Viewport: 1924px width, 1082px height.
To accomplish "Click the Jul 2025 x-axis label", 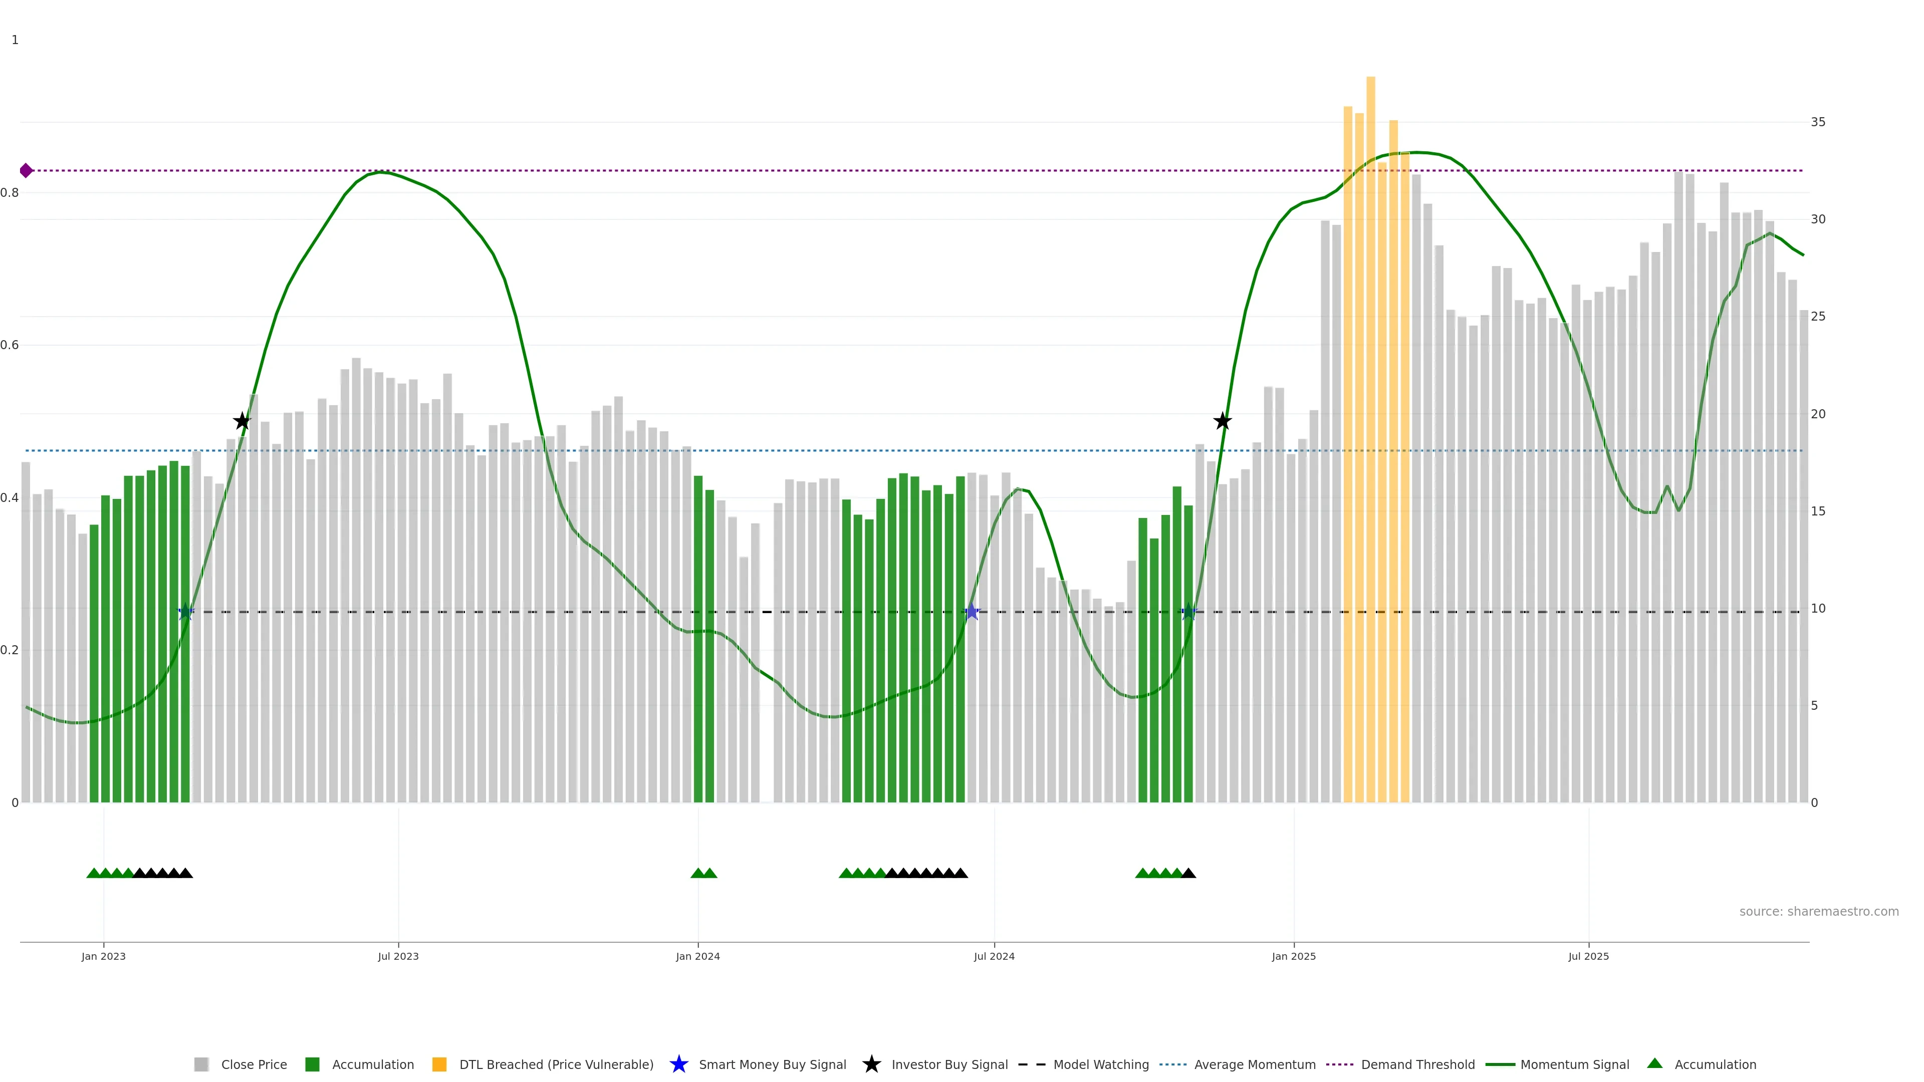I will click(x=1588, y=956).
